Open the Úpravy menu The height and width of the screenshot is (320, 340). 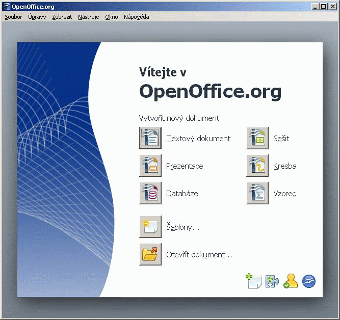pyautogui.click(x=37, y=17)
